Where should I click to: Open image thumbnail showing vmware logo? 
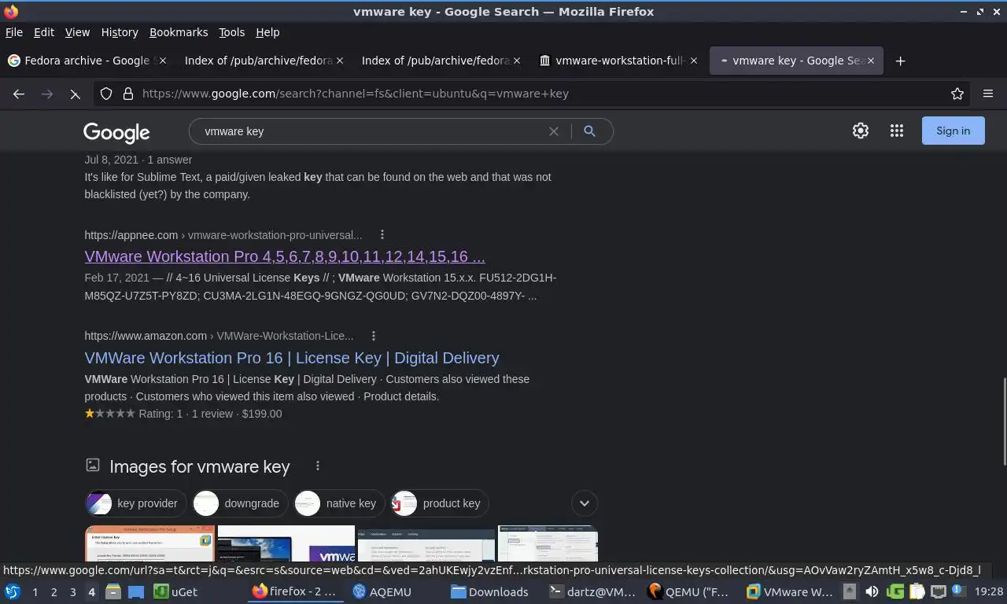(286, 543)
